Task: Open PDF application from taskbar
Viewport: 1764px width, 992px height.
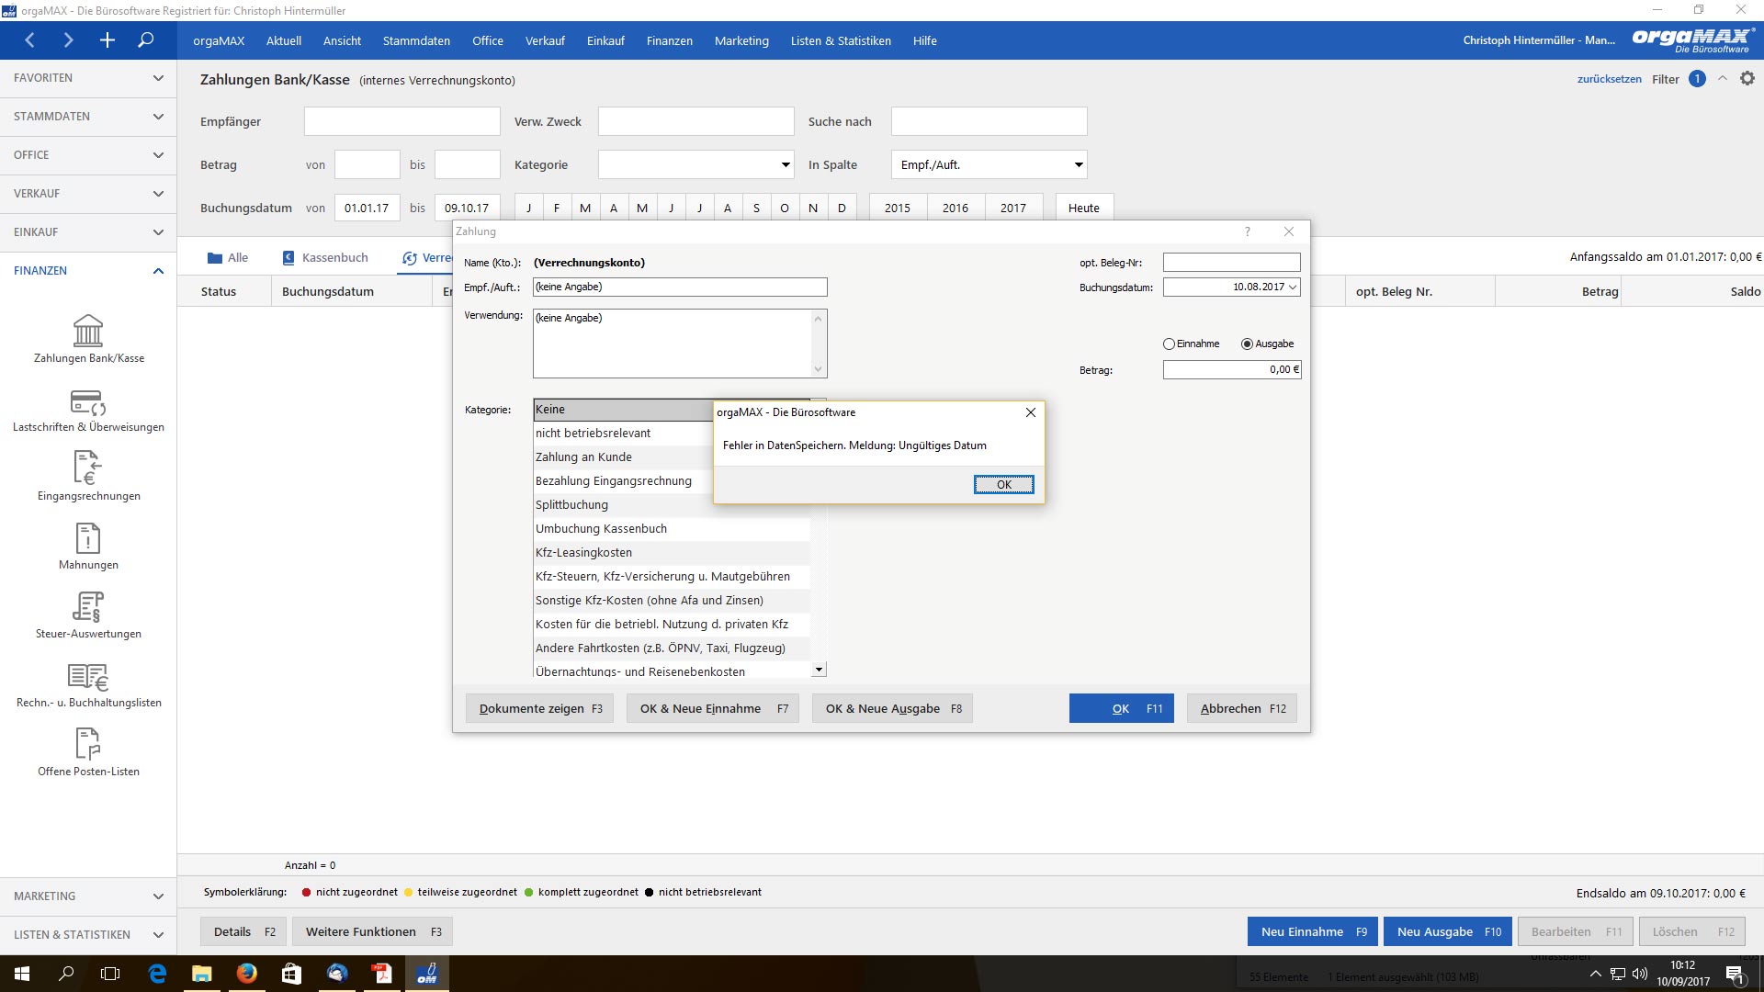Action: click(381, 974)
